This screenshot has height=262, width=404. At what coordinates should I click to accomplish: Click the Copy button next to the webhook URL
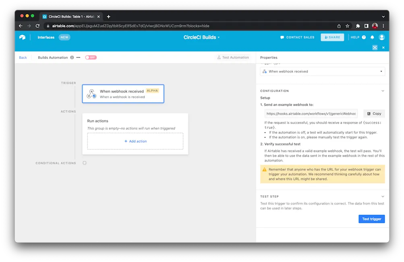click(x=374, y=113)
